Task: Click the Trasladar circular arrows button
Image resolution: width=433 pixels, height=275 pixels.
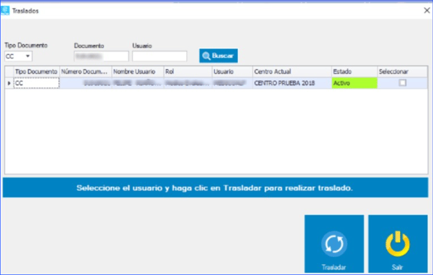Action: (333, 245)
